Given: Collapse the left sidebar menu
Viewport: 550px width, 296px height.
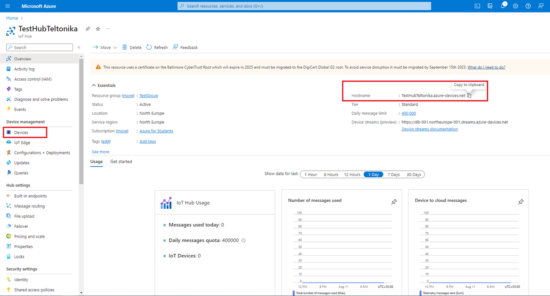Looking at the screenshot, I should [79, 47].
